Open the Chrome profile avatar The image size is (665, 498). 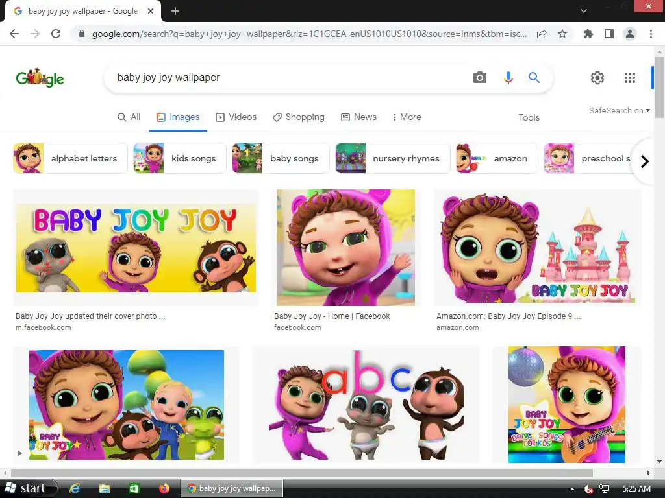[630, 34]
